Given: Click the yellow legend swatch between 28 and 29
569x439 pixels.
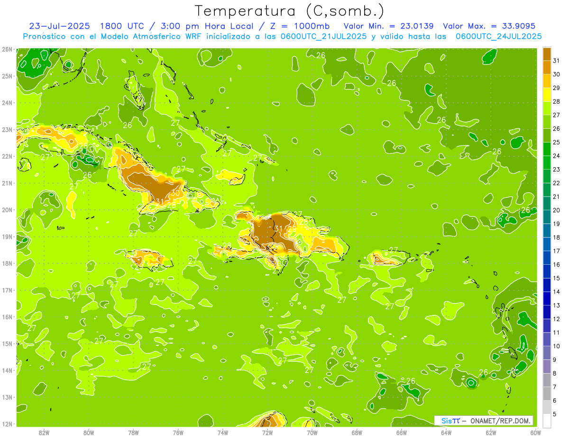Looking at the screenshot, I should click(x=547, y=94).
